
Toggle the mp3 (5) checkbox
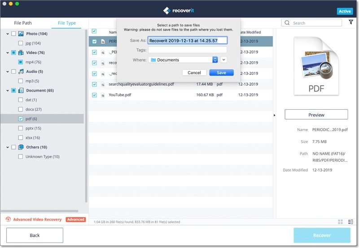click(21, 81)
